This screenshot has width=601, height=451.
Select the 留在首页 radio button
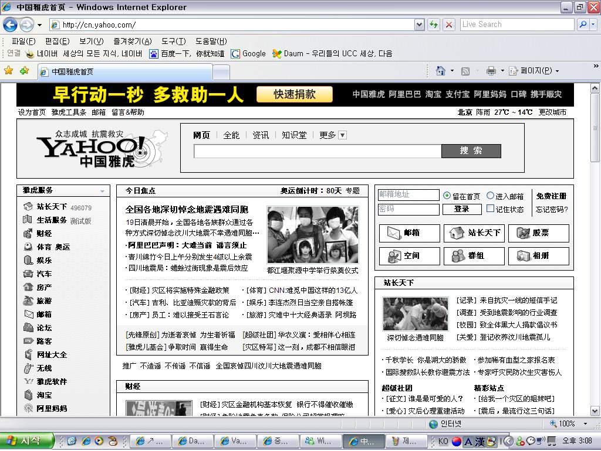447,196
